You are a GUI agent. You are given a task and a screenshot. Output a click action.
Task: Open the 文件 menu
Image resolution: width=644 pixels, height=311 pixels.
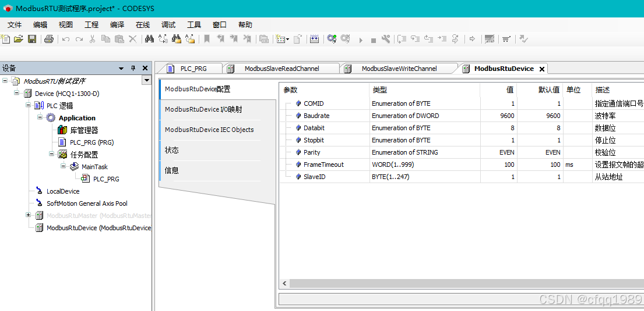click(x=15, y=24)
